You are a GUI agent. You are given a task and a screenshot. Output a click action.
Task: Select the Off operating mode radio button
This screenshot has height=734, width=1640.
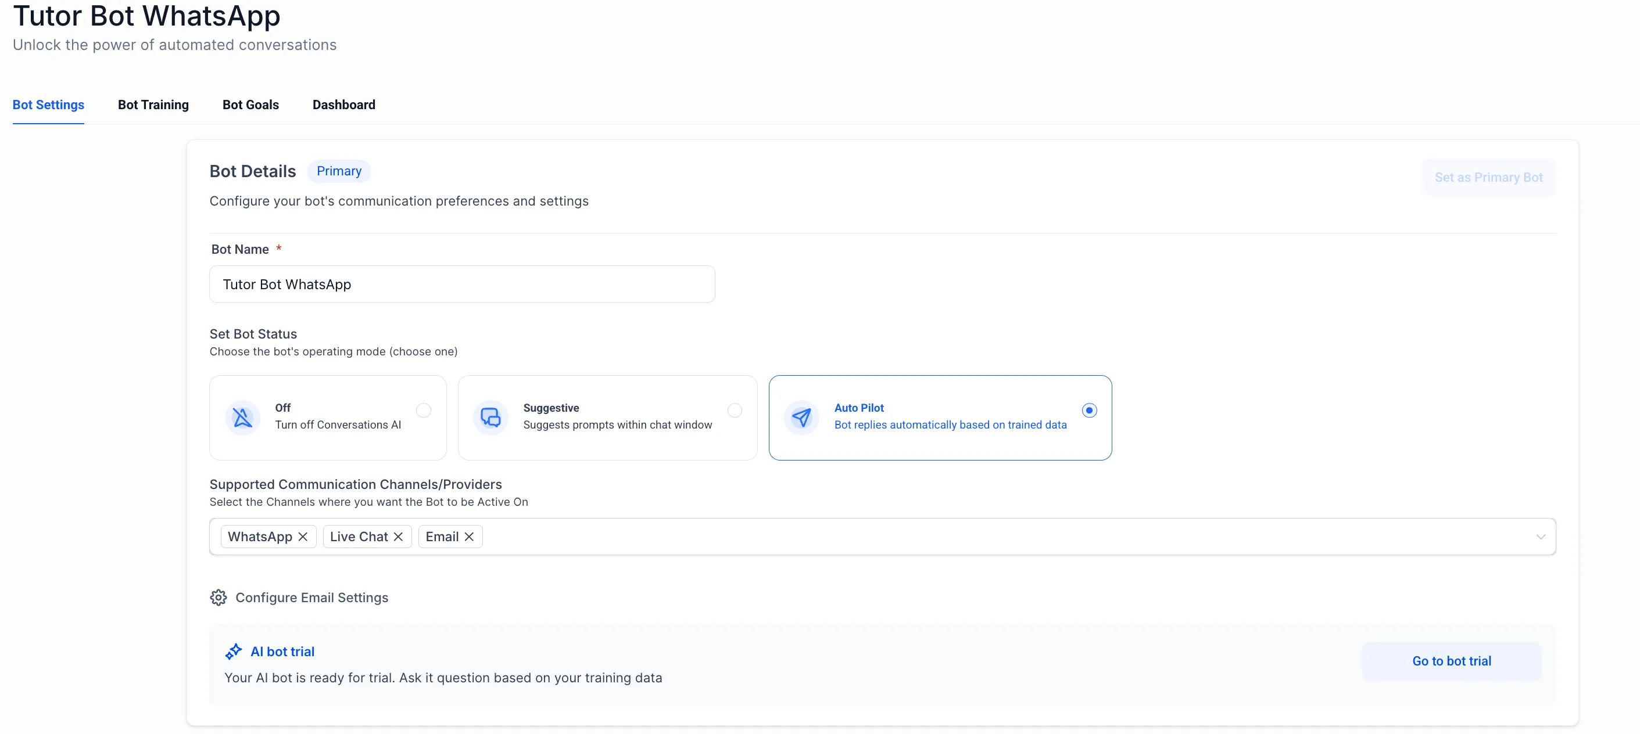point(424,410)
